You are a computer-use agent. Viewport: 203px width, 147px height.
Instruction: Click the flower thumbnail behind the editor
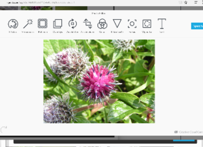pos(37,8)
